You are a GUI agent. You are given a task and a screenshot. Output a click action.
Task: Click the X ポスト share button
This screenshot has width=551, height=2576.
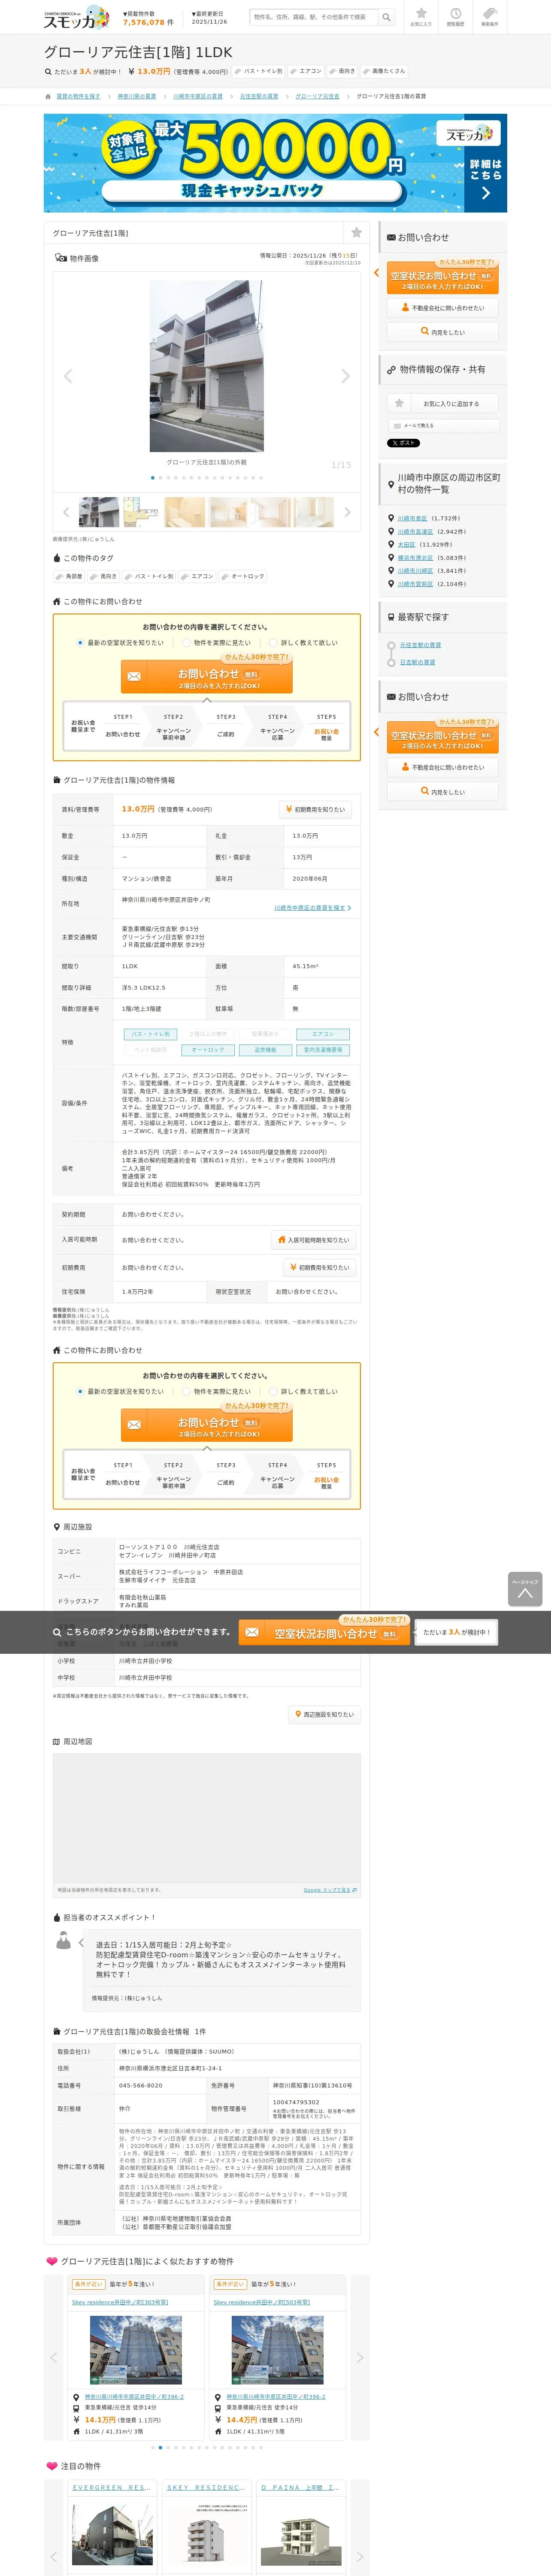tap(404, 442)
